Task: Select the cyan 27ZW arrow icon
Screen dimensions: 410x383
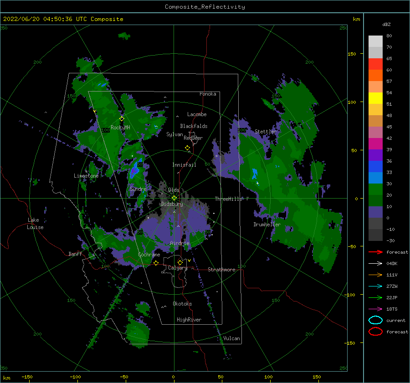Action: click(375, 286)
